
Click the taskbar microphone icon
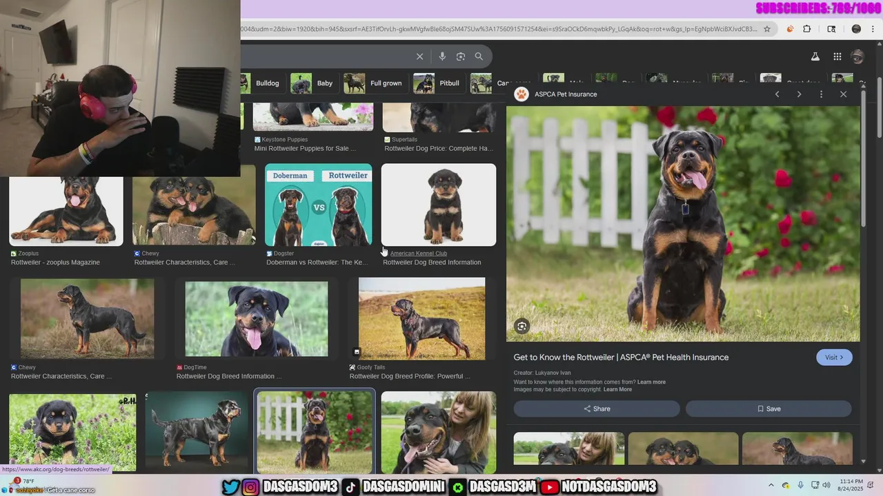[x=801, y=486]
